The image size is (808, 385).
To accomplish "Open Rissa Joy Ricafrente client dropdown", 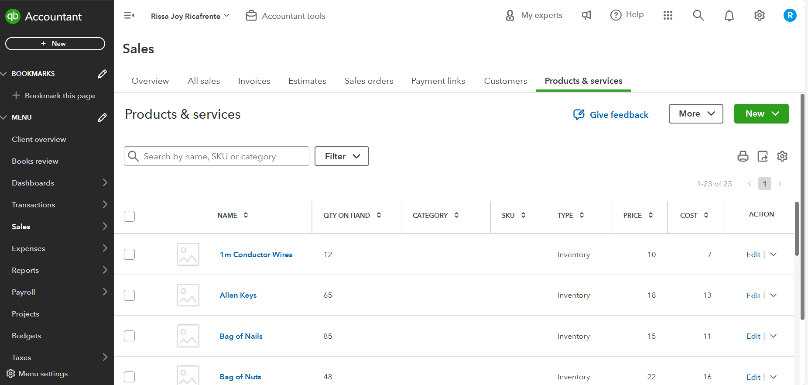I will click(x=190, y=16).
